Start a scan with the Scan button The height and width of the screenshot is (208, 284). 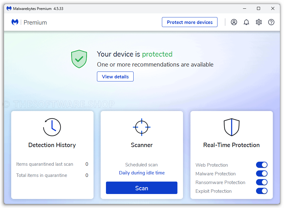click(x=142, y=188)
